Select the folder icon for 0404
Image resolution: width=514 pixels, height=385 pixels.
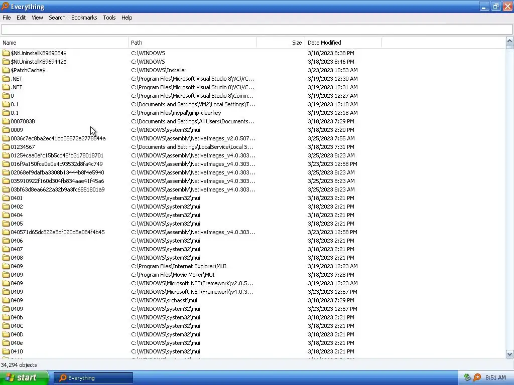coord(6,215)
